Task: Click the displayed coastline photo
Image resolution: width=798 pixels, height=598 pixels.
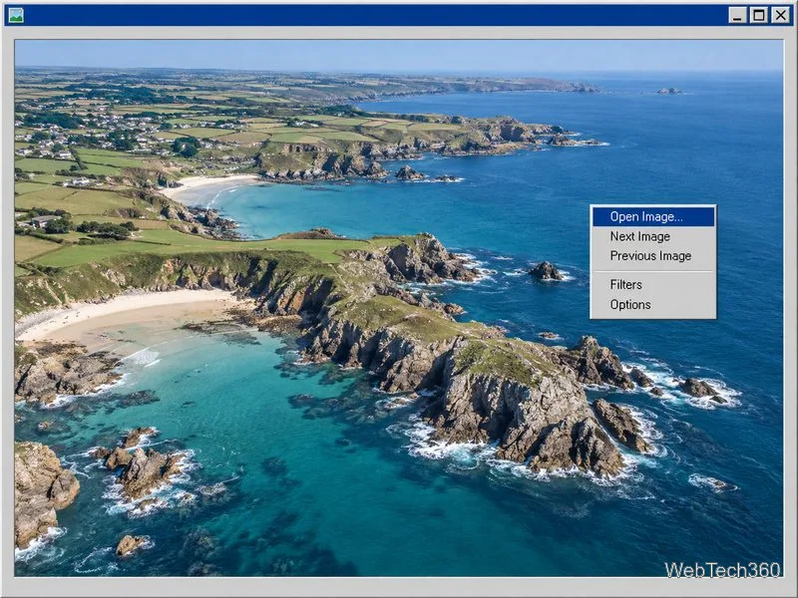Action: click(398, 308)
